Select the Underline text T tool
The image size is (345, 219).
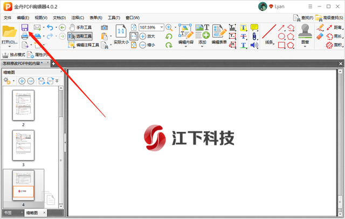(243, 45)
